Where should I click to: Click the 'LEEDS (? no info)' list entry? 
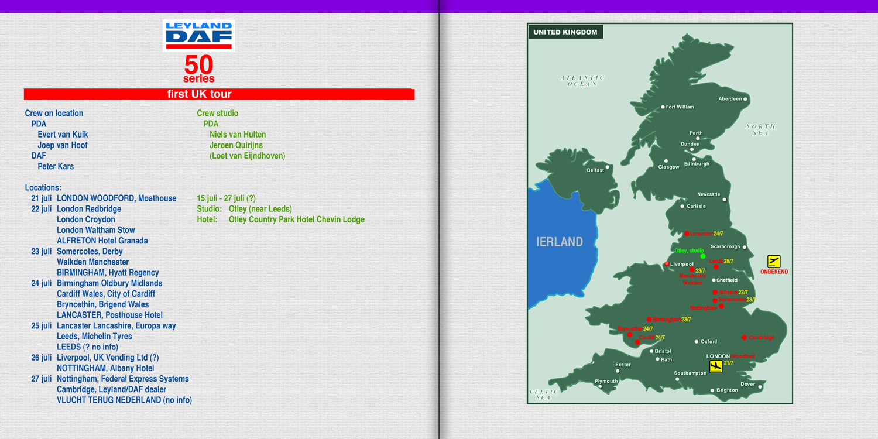point(87,347)
